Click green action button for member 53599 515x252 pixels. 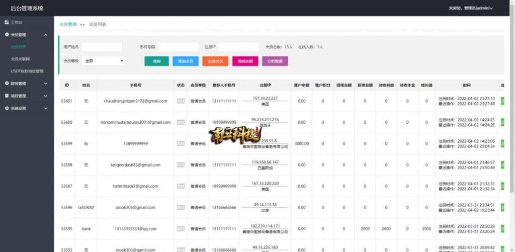[502, 143]
